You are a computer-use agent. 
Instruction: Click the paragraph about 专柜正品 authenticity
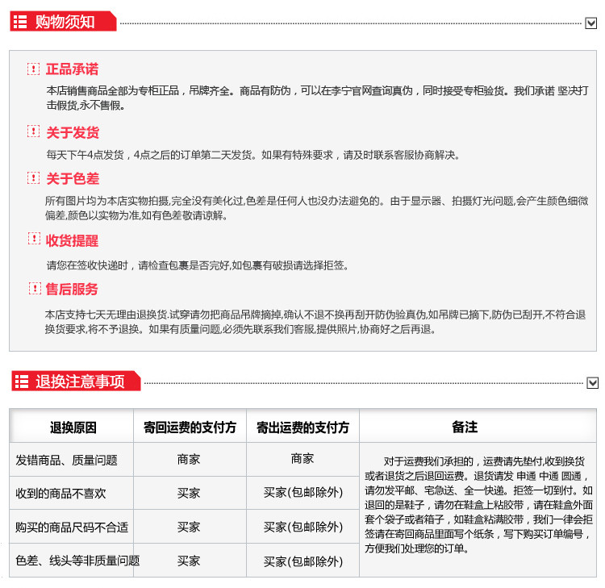click(x=317, y=98)
